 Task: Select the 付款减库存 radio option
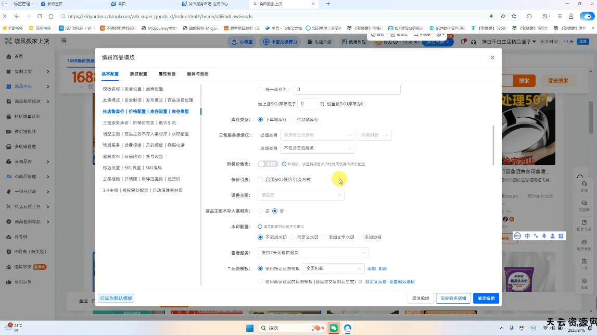click(293, 120)
